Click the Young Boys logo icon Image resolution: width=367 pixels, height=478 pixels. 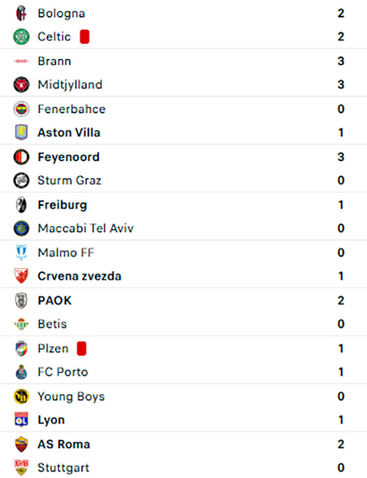21,397
